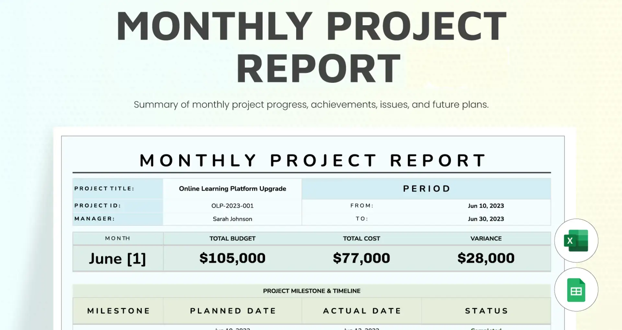The height and width of the screenshot is (330, 622).
Task: Click the summary subtitle text
Action: tap(311, 104)
